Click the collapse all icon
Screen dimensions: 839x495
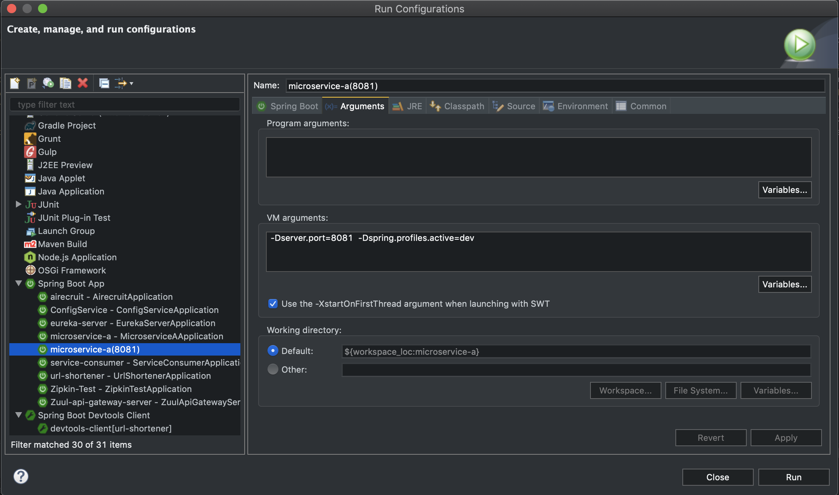104,83
